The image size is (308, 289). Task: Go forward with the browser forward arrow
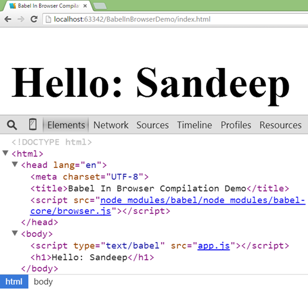21,19
